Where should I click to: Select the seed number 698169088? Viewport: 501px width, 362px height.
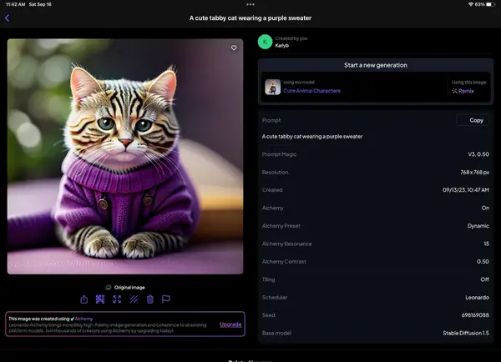(475, 315)
